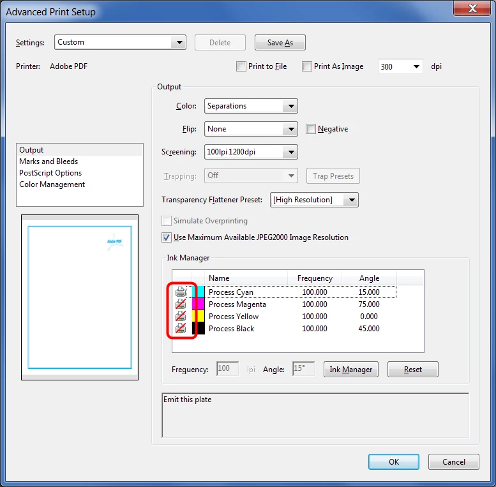Open the Transparency Flattener Preset dropdown
496x487 pixels.
click(x=314, y=200)
